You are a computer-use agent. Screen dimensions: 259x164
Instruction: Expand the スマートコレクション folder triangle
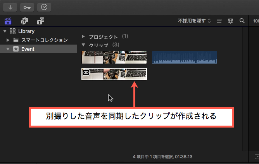pyautogui.click(x=8, y=40)
